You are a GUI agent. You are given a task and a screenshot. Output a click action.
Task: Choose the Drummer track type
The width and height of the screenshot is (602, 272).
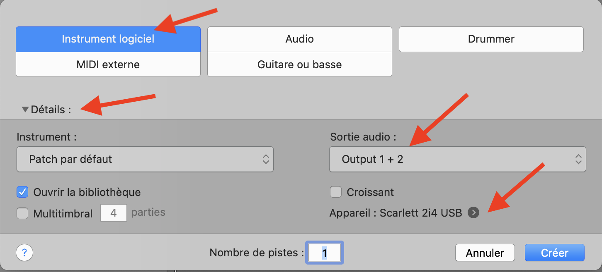491,39
